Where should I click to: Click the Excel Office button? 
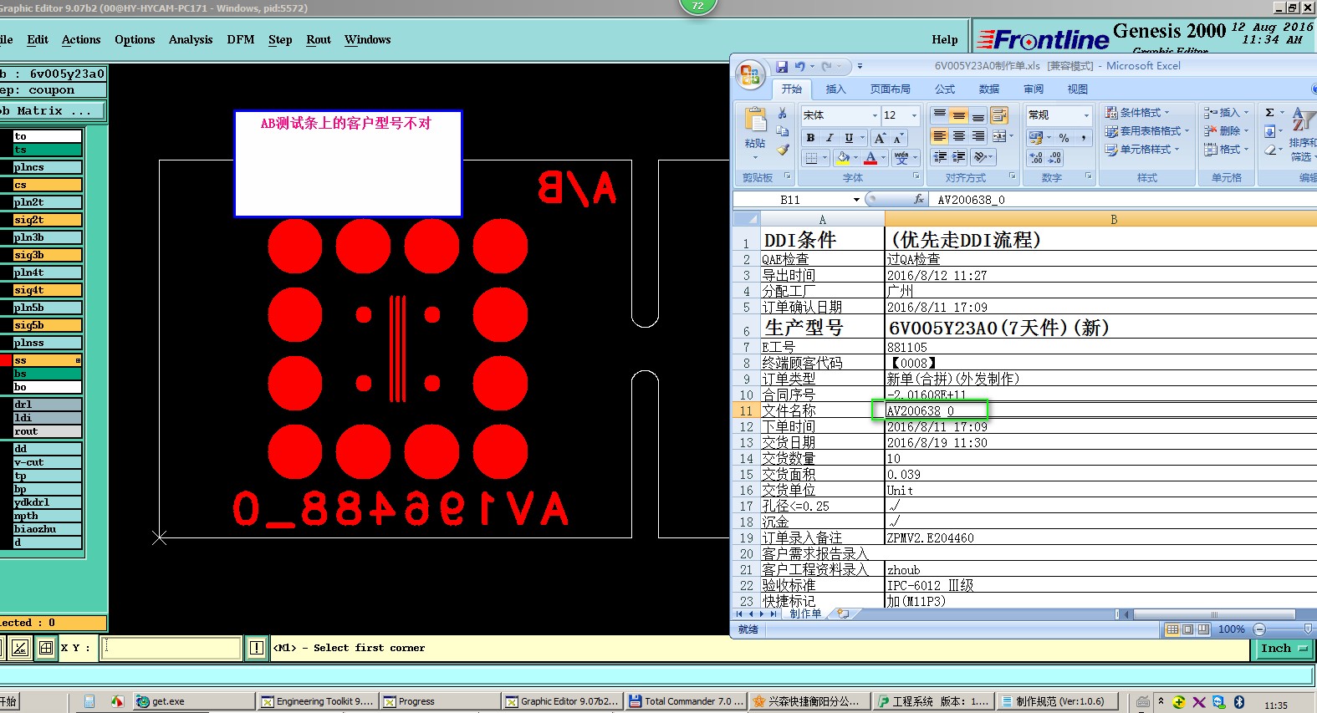(x=750, y=75)
